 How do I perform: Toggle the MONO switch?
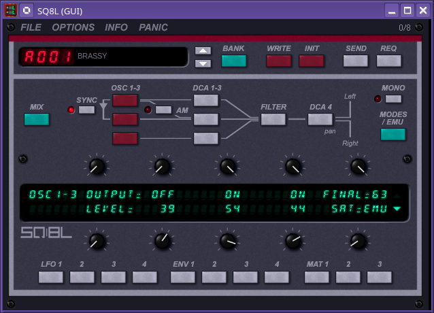(x=393, y=99)
